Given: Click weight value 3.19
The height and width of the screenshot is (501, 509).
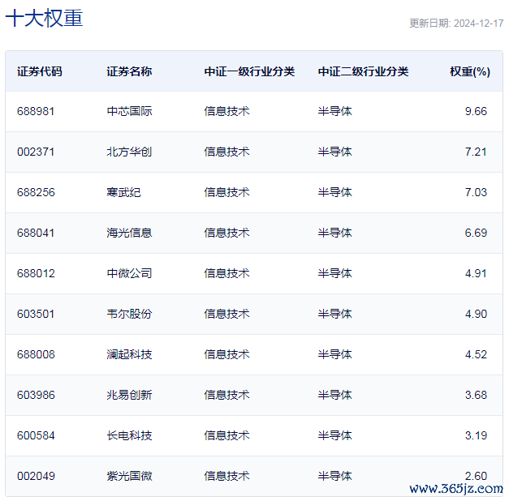Looking at the screenshot, I should (x=476, y=435).
